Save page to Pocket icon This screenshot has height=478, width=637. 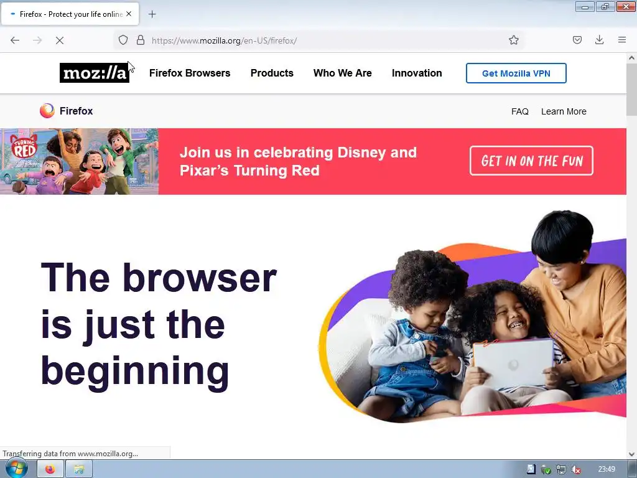click(577, 40)
